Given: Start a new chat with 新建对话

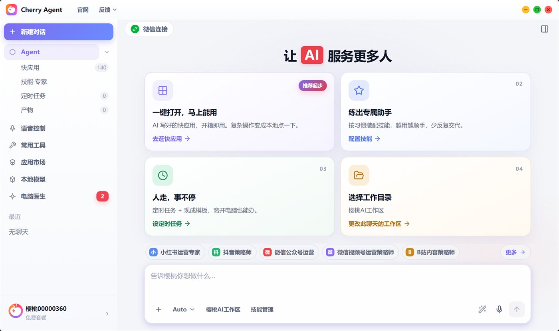Looking at the screenshot, I should [x=59, y=32].
